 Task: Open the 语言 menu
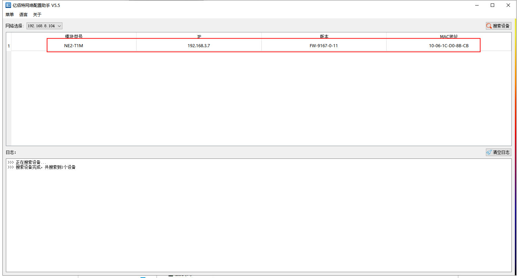coord(23,14)
